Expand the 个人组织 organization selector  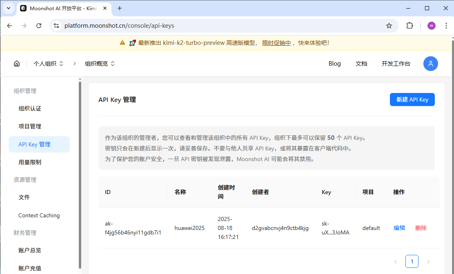[48, 64]
